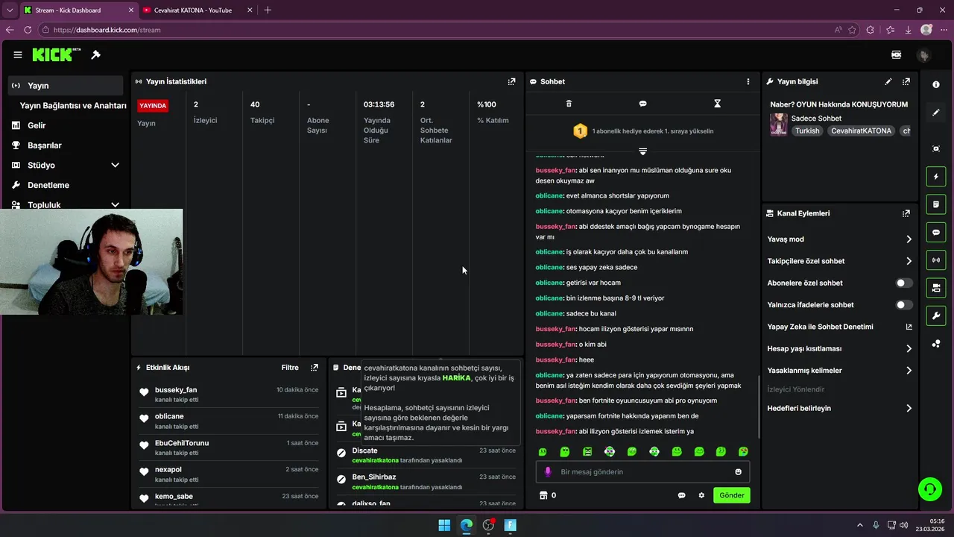Toggle the wrench sidebar button
This screenshot has height=537, width=954.
pyautogui.click(x=936, y=315)
